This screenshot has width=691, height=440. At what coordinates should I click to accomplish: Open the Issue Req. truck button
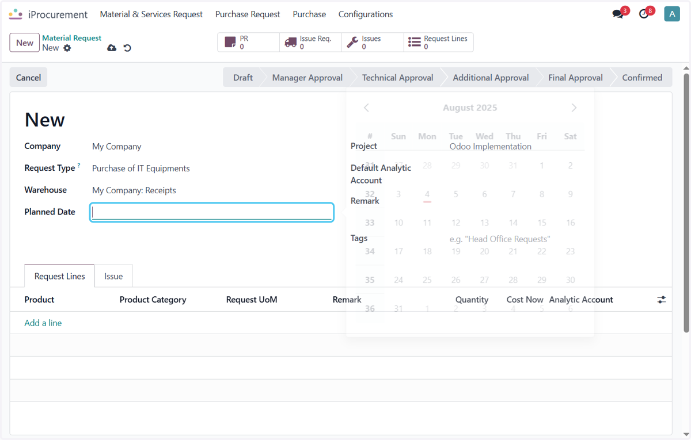click(x=310, y=43)
